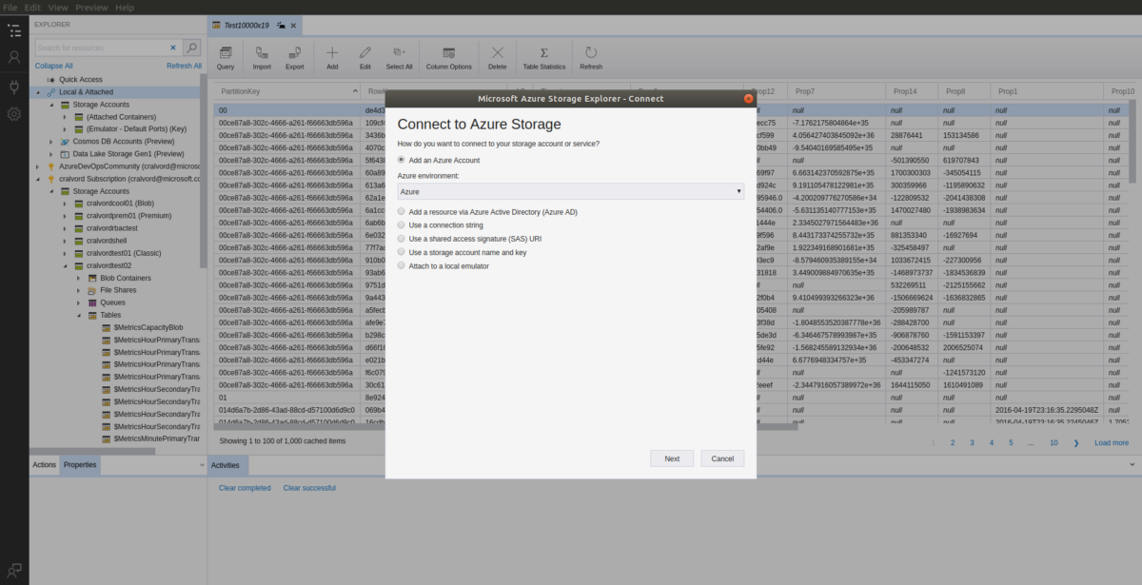Select Add an Azure Account radio option

pos(402,160)
